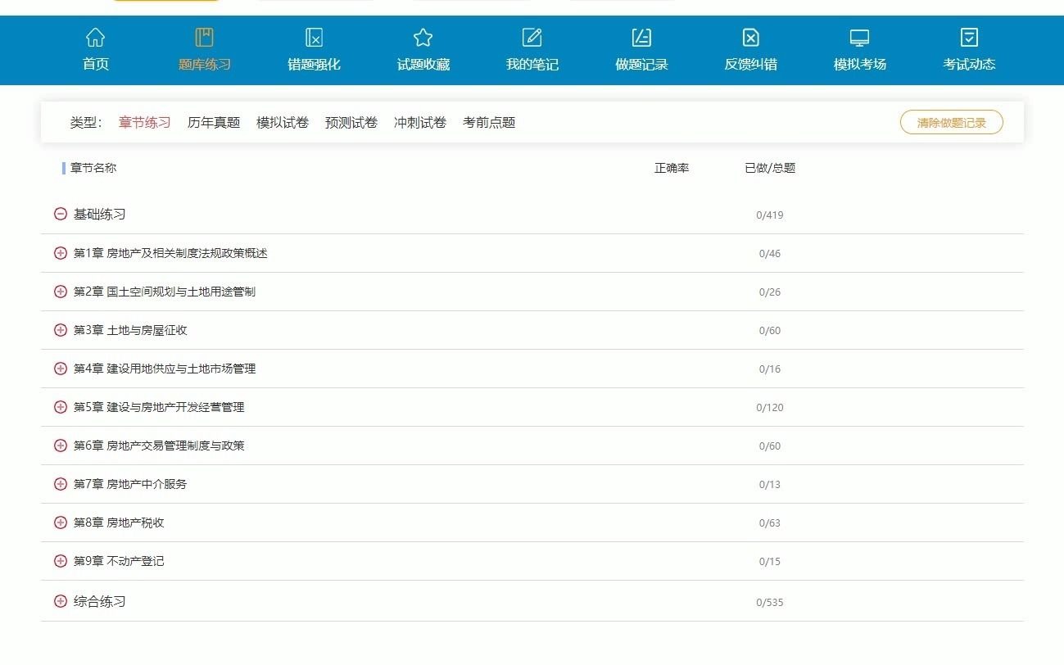The height and width of the screenshot is (665, 1064).
Task: Open 做题记录 nav label
Action: (641, 64)
